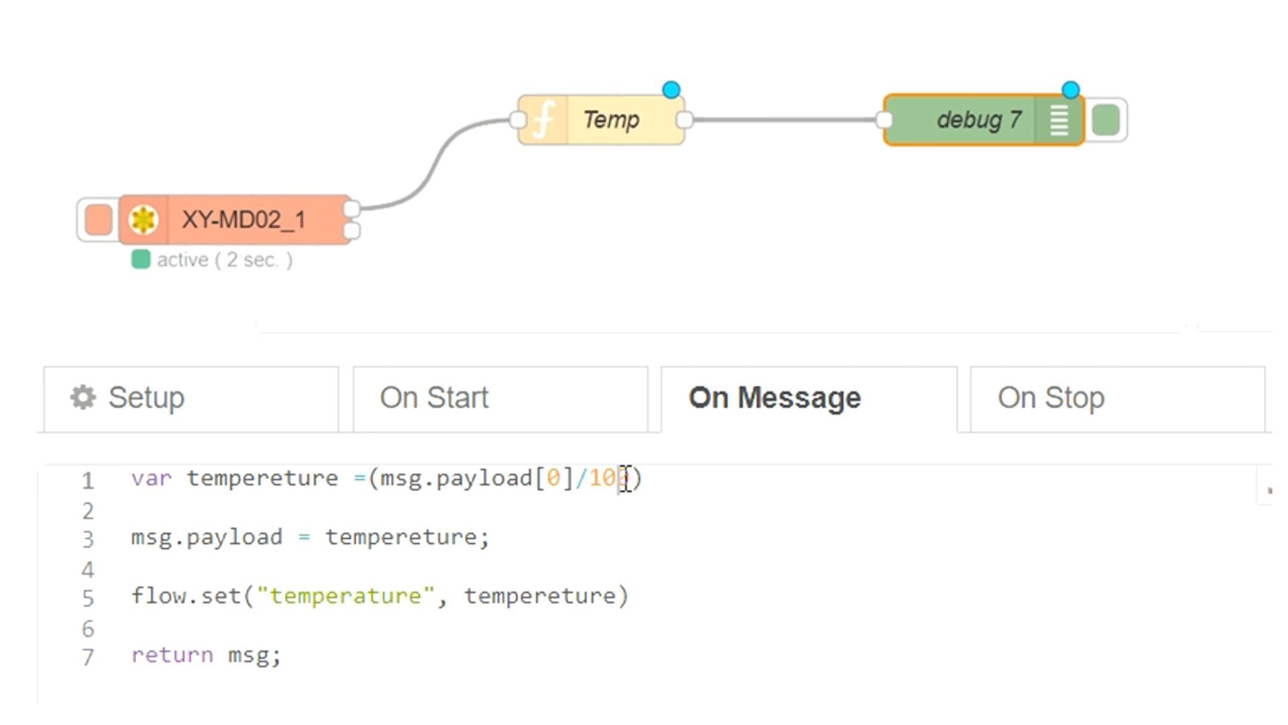1288x725 pixels.
Task: Click the function f icon on the Temp node
Action: pyautogui.click(x=543, y=119)
